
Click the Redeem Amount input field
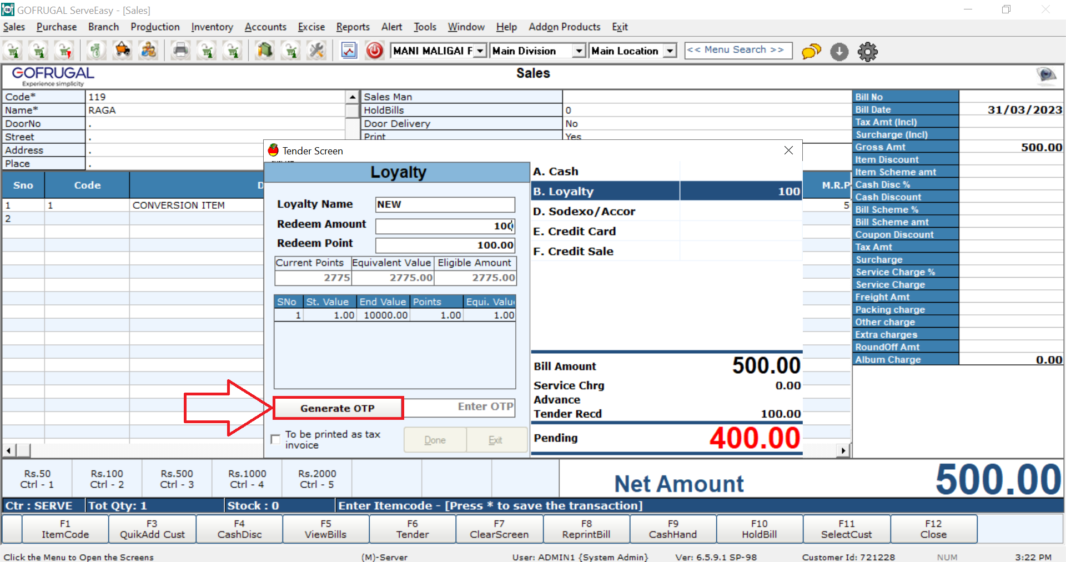[445, 226]
